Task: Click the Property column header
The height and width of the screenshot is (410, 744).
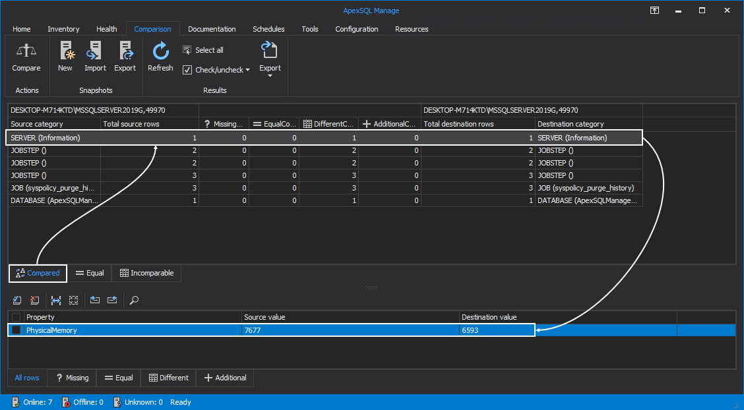Action: (133, 317)
